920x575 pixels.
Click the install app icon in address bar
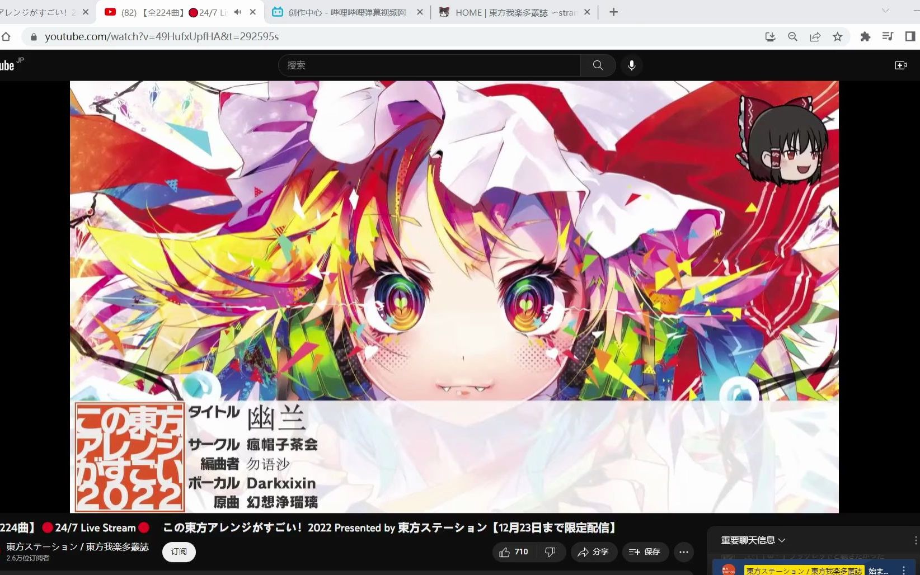click(x=770, y=37)
